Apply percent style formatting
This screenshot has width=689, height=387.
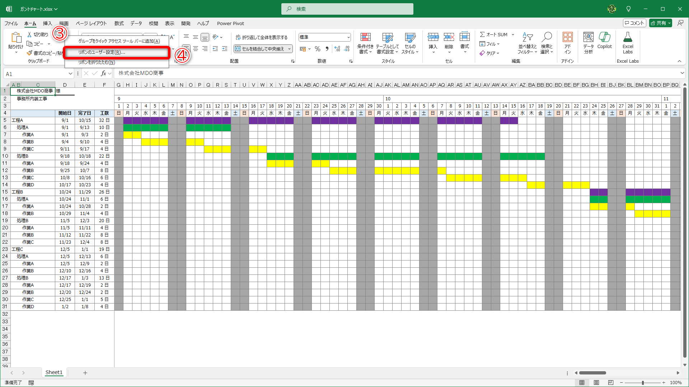pos(317,49)
